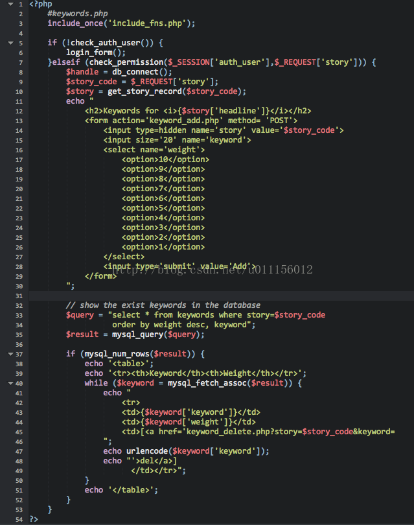Click 'include_once' on line 3
Screen dimensions: 414x525
pos(75,23)
